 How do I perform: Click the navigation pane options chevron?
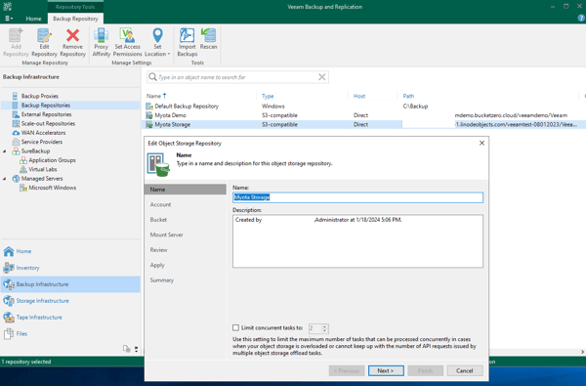[x=136, y=349]
